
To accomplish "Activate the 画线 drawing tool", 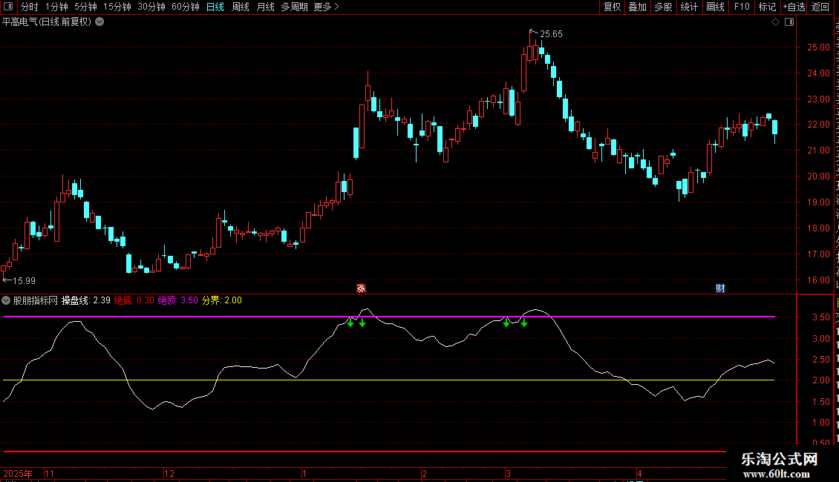I will pyautogui.click(x=716, y=7).
